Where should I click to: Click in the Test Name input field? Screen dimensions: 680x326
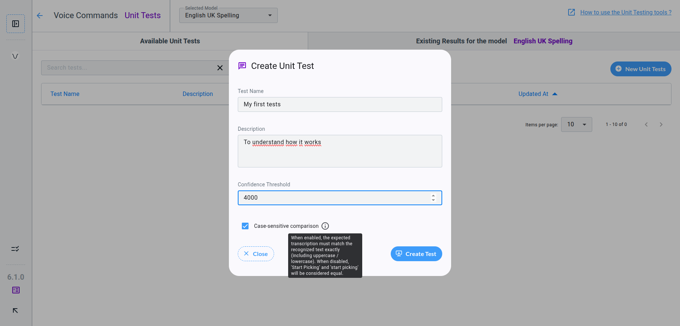tap(340, 104)
